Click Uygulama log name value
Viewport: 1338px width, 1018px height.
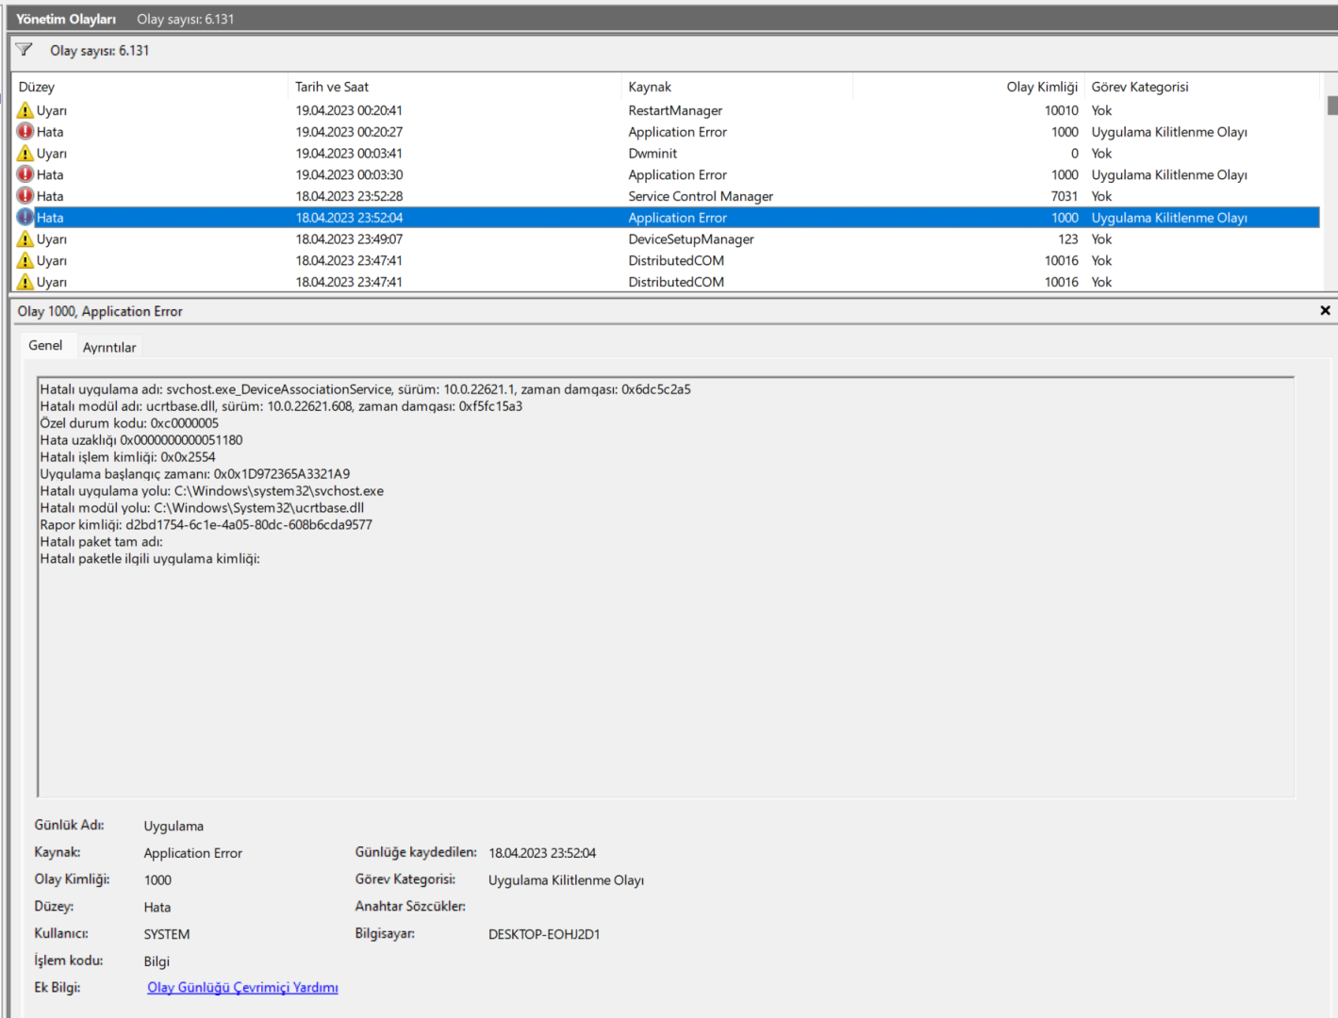(x=173, y=826)
